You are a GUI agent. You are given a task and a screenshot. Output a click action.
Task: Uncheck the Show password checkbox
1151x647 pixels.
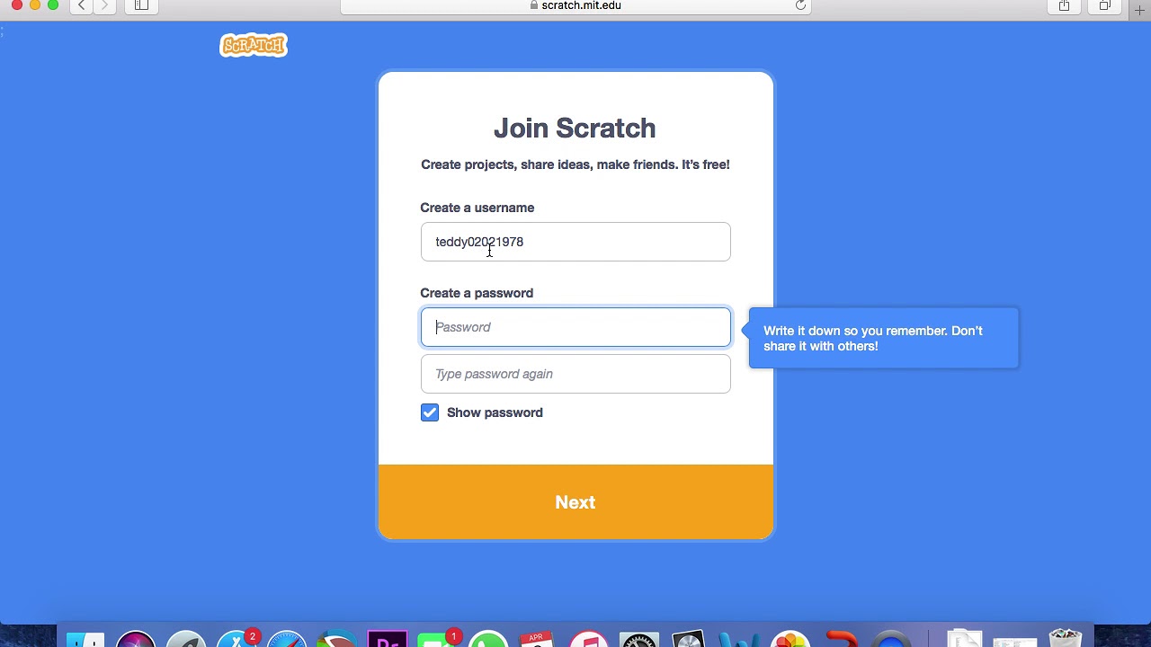tap(430, 412)
